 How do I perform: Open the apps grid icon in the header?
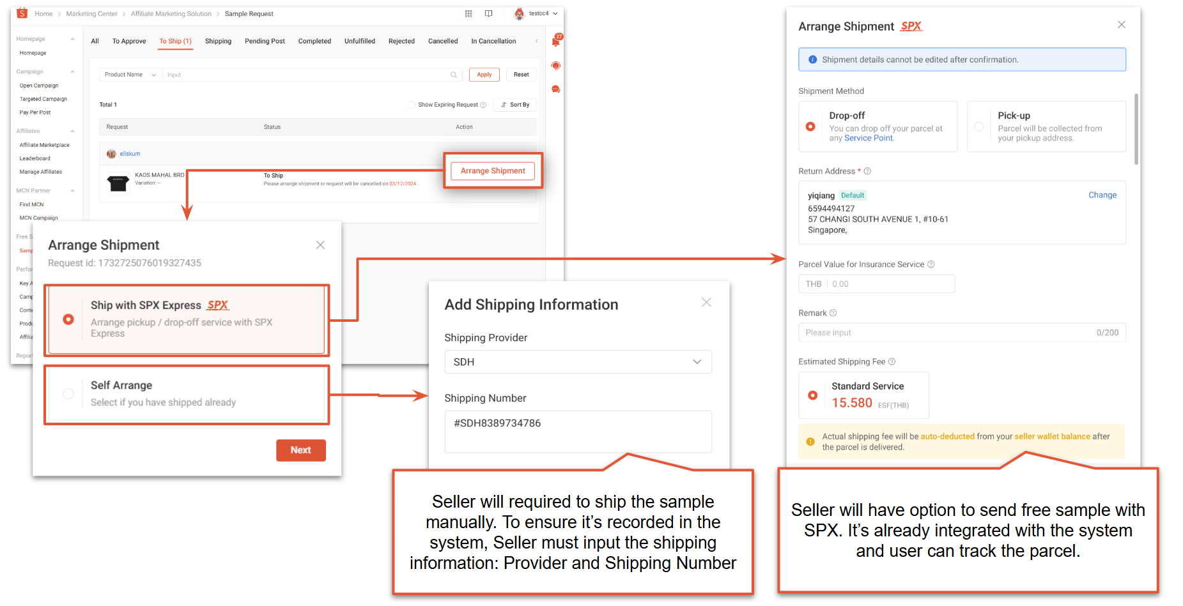[x=468, y=13]
